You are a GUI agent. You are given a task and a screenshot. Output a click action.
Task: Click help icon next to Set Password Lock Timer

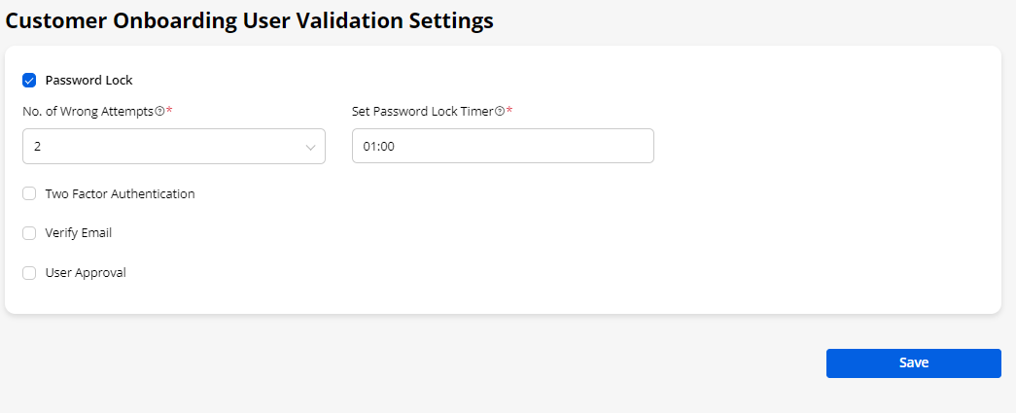pyautogui.click(x=500, y=112)
